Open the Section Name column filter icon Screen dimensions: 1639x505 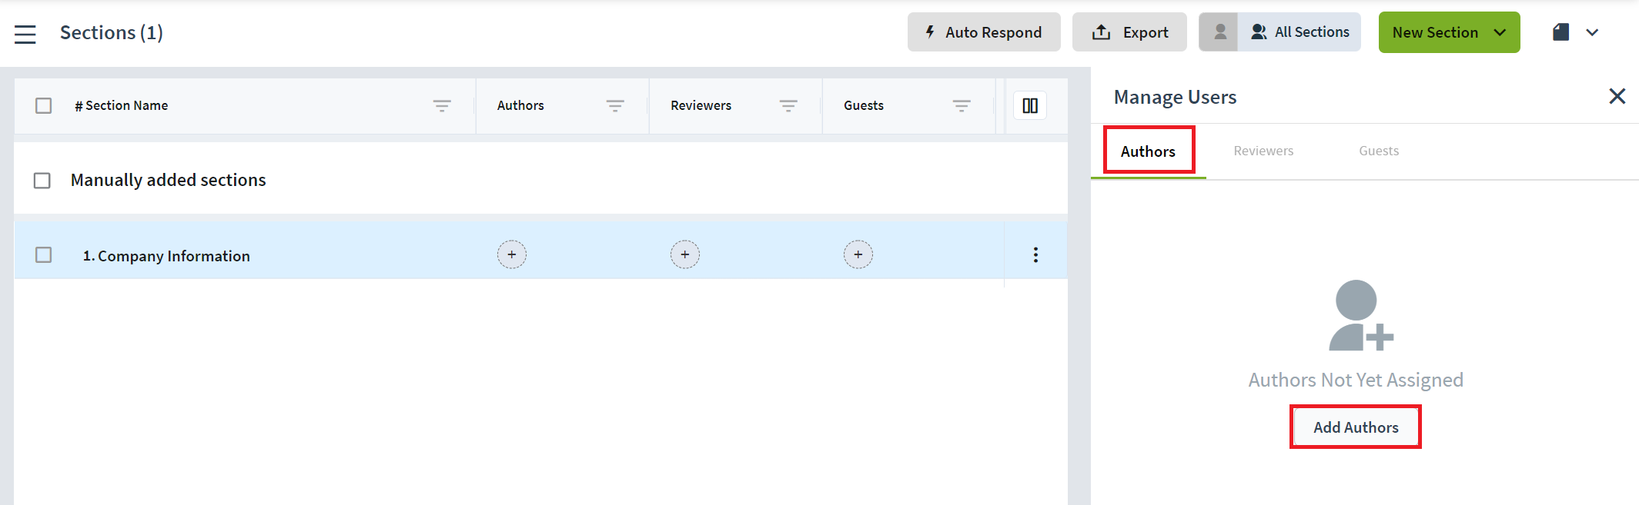click(442, 106)
